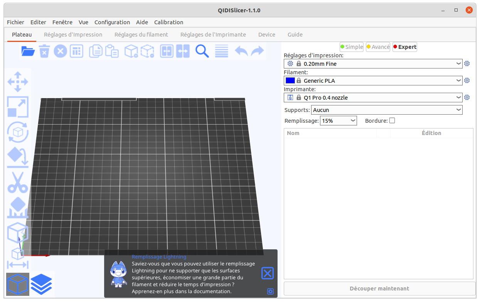
Task: Close the Remplissage Lightning tip notification
Action: 267,273
